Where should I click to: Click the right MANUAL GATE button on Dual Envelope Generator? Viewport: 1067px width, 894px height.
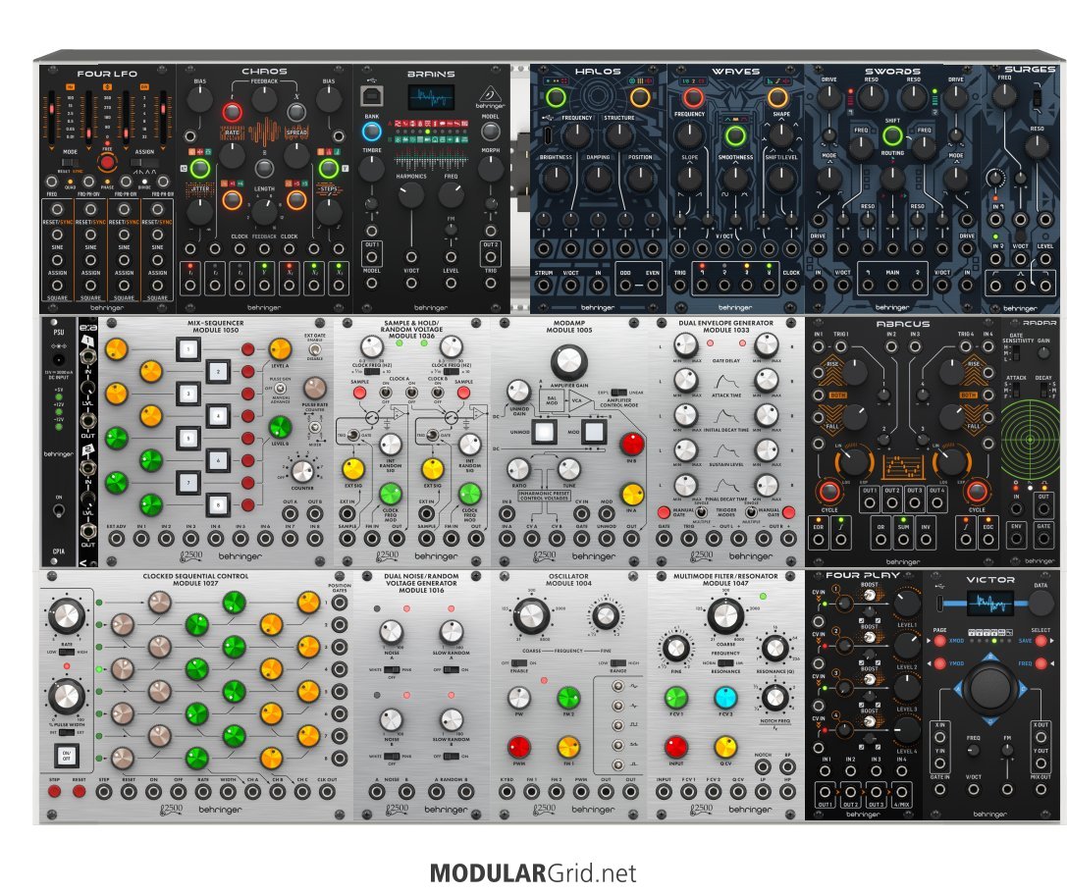(x=788, y=512)
